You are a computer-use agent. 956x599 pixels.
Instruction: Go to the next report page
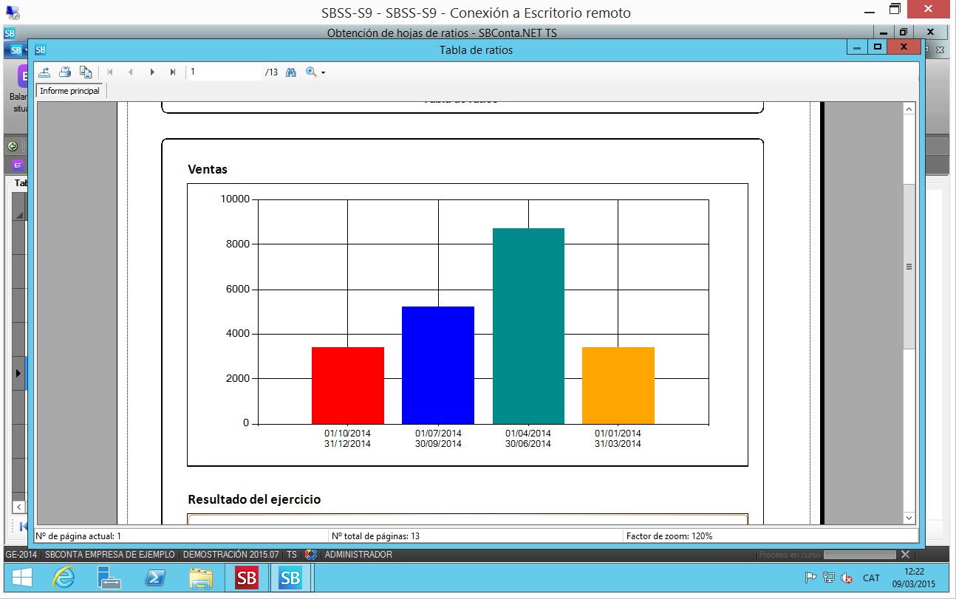(x=152, y=72)
